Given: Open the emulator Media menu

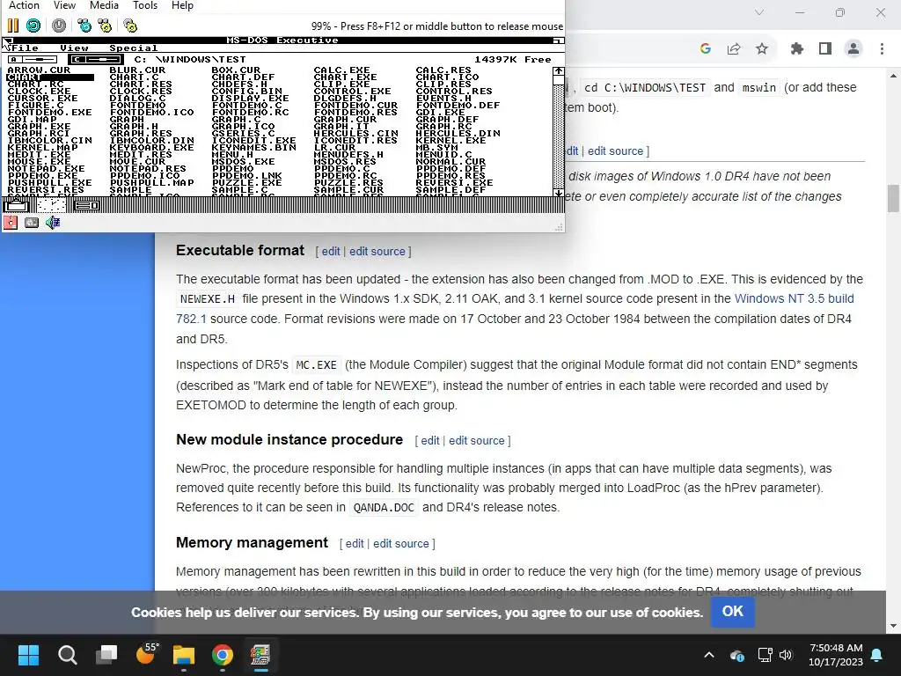Looking at the screenshot, I should tap(104, 5).
